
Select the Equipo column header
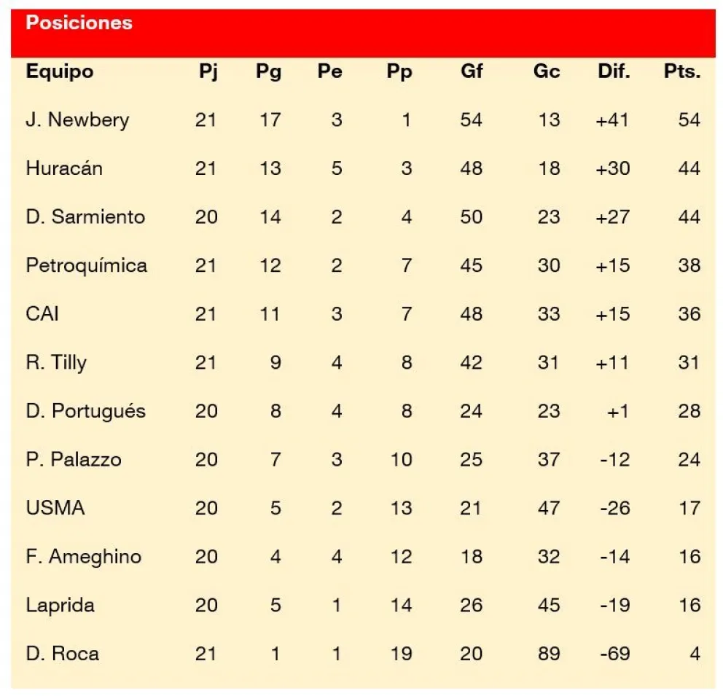pyautogui.click(x=60, y=71)
